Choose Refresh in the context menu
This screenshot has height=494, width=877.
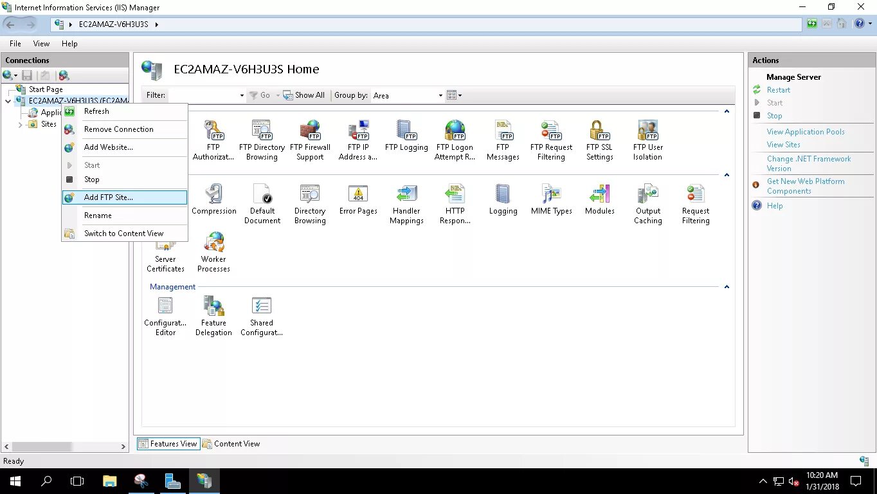point(125,111)
